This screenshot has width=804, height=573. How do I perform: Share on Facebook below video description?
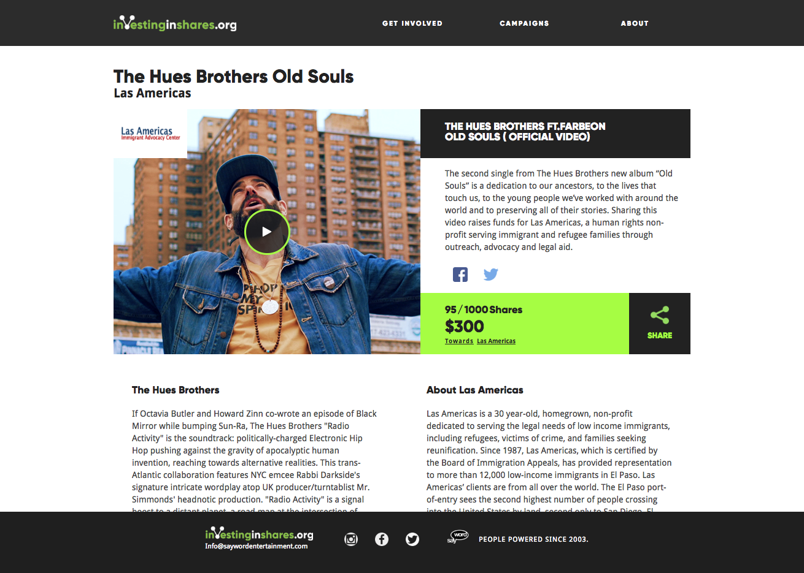460,275
